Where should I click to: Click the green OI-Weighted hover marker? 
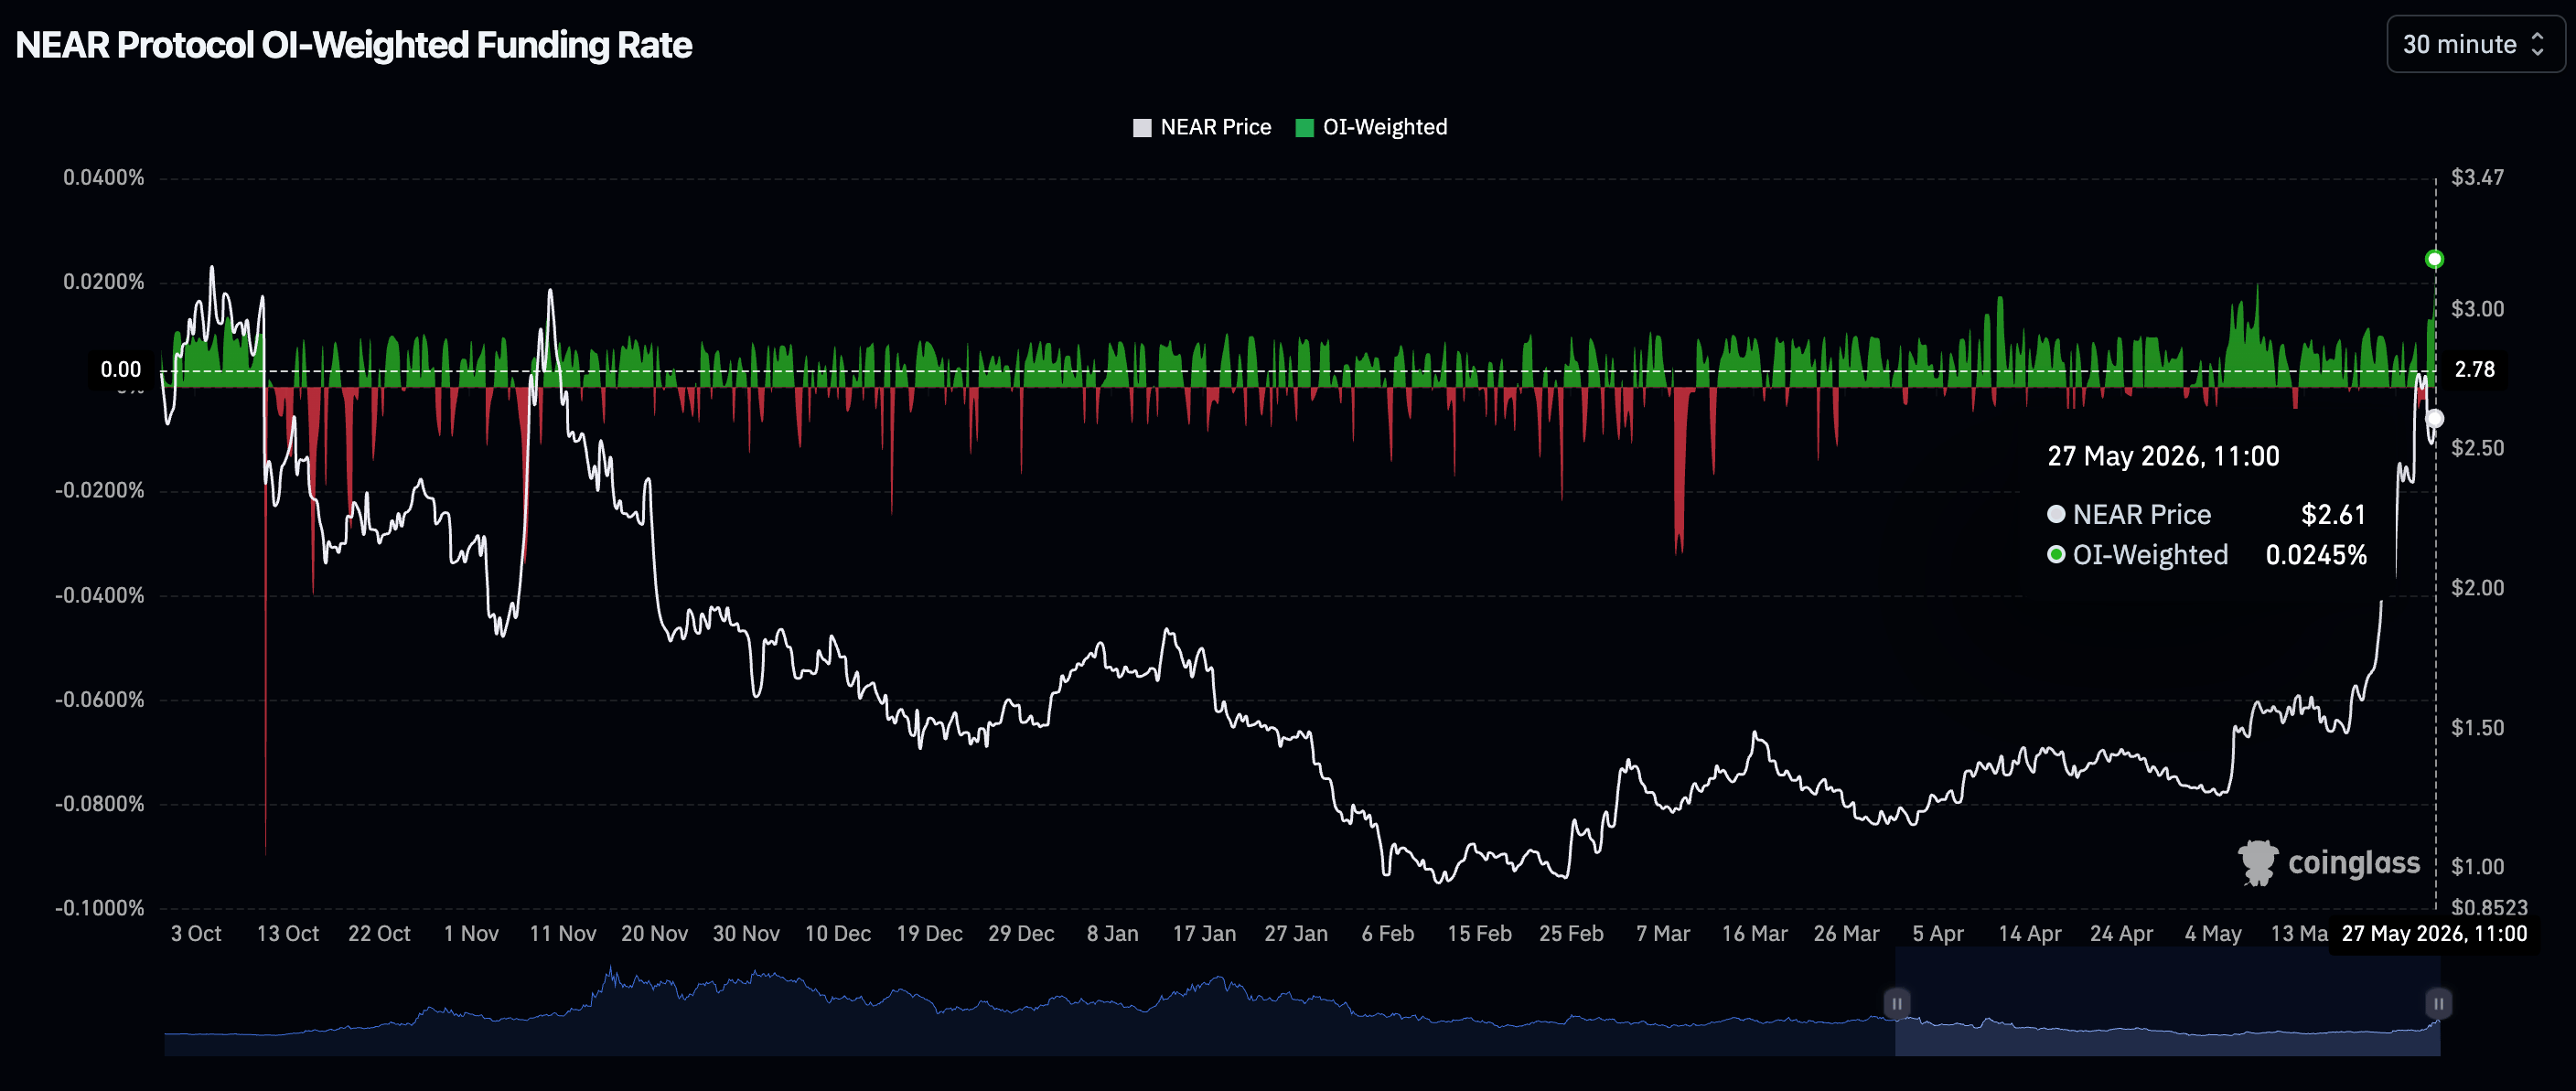(2434, 259)
